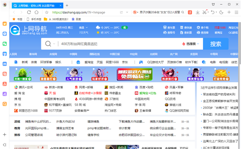Click the user avatar in the sidebar

4,5
